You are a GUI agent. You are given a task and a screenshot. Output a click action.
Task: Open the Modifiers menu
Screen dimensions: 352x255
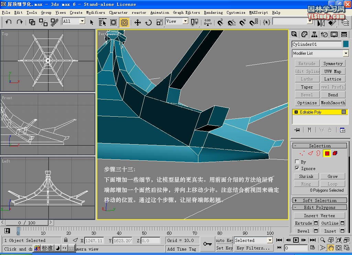click(x=96, y=12)
